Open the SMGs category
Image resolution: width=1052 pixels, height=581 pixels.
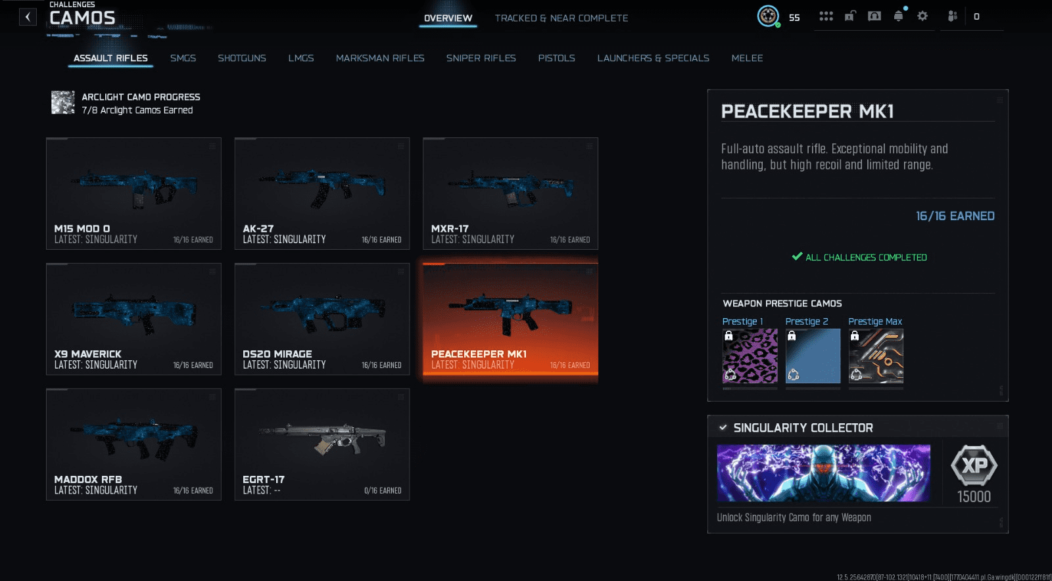(183, 58)
